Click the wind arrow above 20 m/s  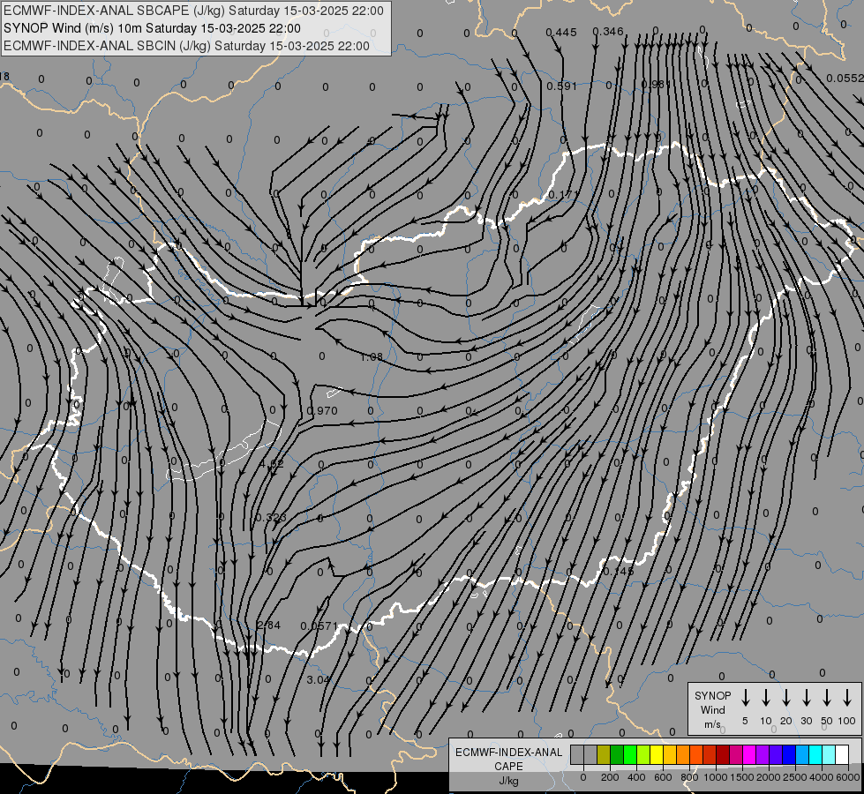click(786, 698)
